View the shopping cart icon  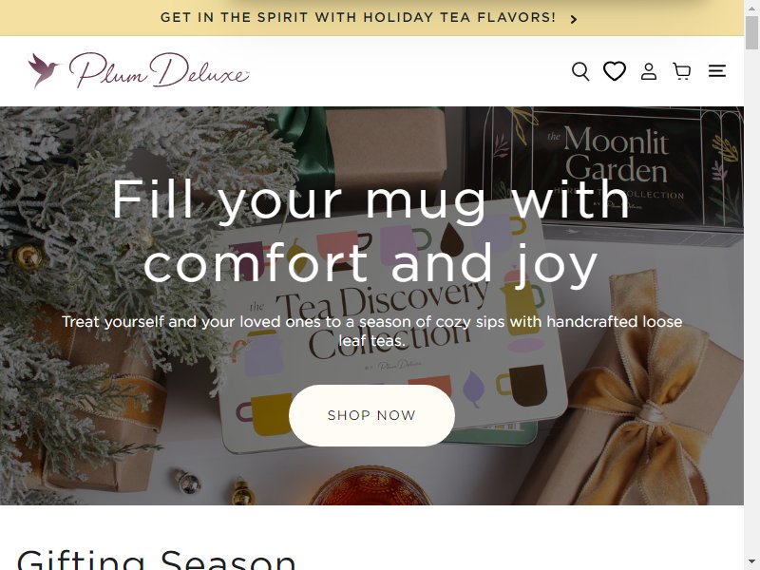[682, 71]
